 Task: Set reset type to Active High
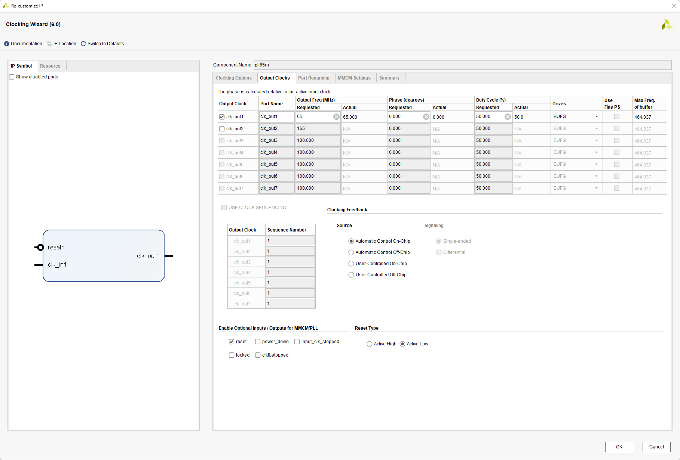click(x=370, y=344)
